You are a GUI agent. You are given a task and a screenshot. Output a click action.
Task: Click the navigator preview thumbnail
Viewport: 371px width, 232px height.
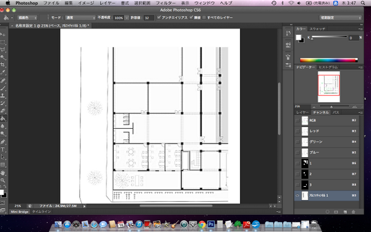329,87
